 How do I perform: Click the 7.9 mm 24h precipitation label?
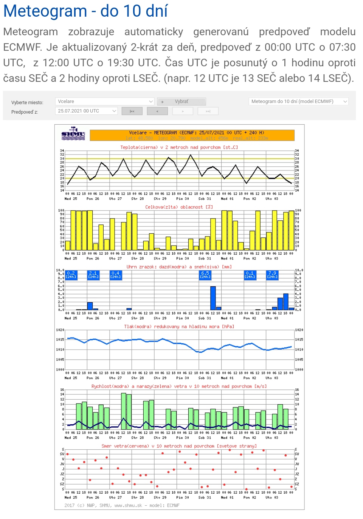(272, 275)
